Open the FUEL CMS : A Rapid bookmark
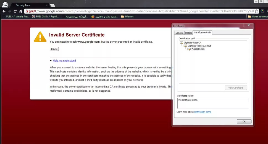The height and width of the screenshot is (144, 268). (46, 17)
